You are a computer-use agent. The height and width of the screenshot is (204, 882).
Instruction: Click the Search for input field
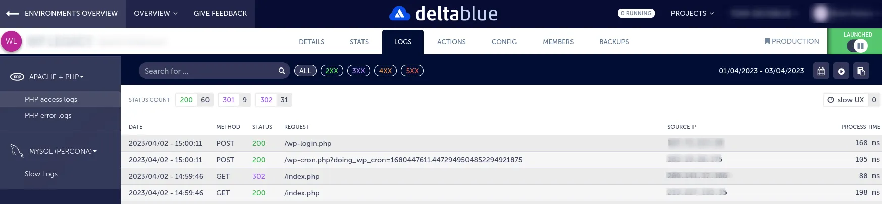click(x=207, y=71)
